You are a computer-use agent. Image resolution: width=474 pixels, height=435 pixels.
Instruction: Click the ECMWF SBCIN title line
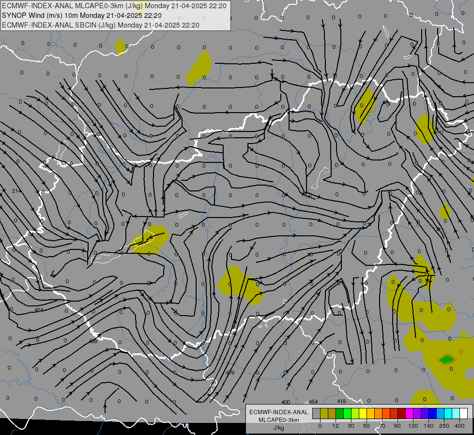pos(101,25)
